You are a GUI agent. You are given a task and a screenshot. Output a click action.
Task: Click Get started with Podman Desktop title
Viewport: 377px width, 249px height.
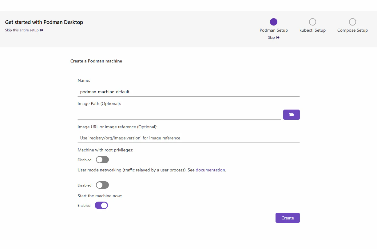tap(44, 22)
